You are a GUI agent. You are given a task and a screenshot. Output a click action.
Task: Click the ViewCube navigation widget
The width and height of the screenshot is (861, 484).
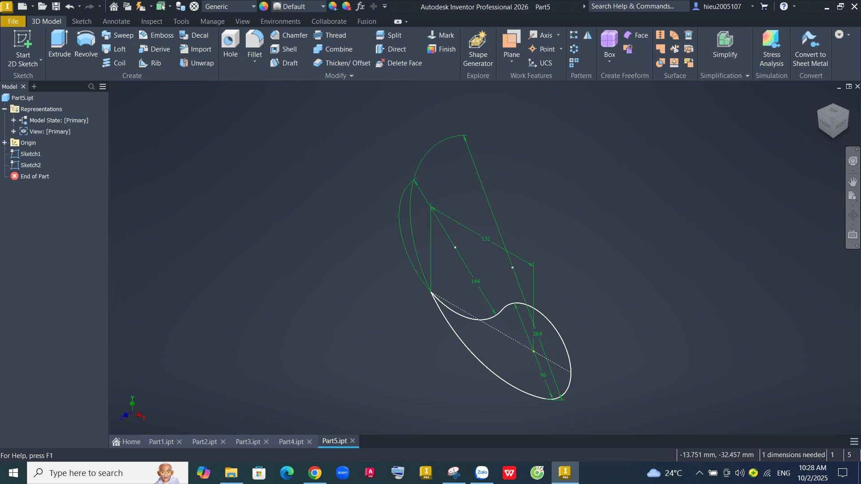tap(833, 121)
